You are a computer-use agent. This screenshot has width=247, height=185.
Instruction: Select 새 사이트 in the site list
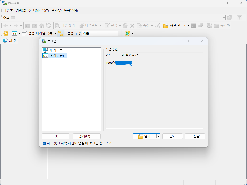(53, 50)
